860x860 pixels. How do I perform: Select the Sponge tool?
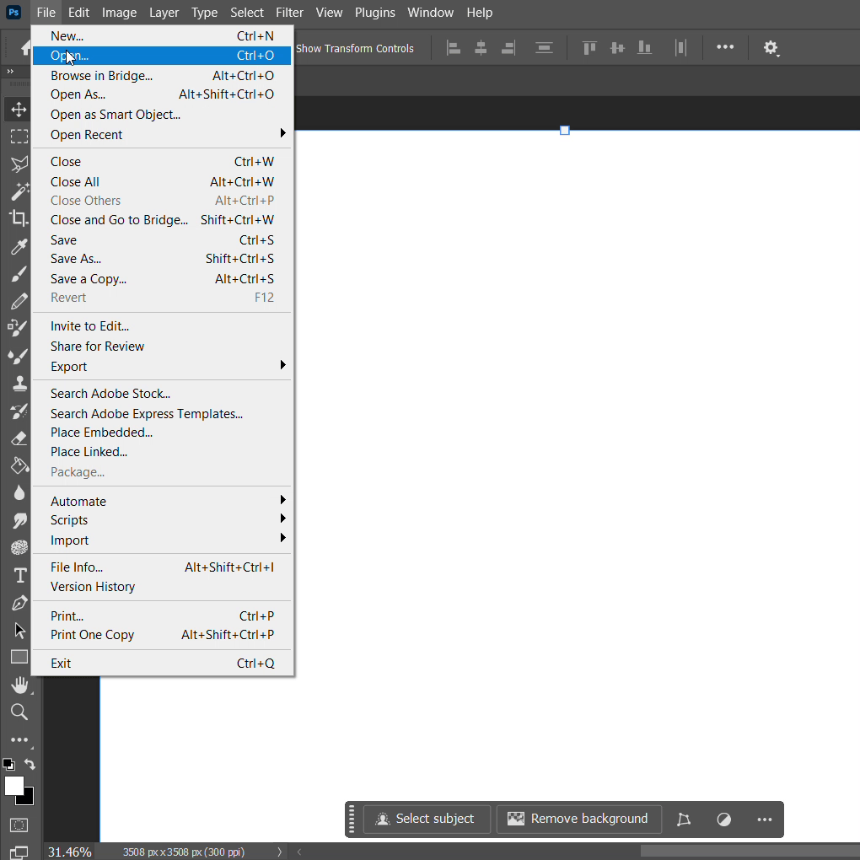(x=19, y=547)
